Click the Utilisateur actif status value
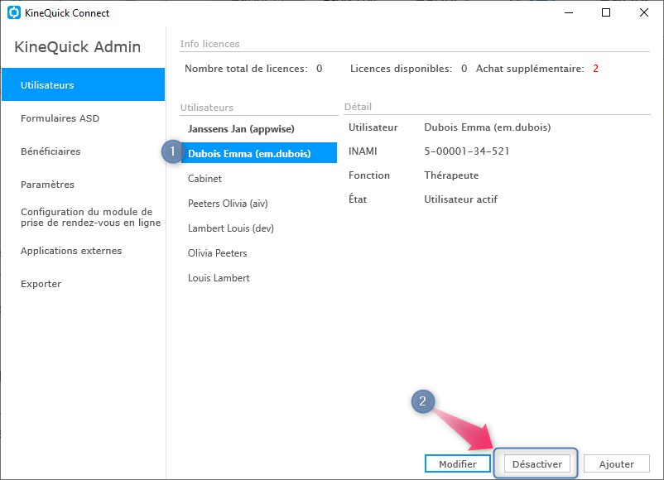 pos(460,199)
